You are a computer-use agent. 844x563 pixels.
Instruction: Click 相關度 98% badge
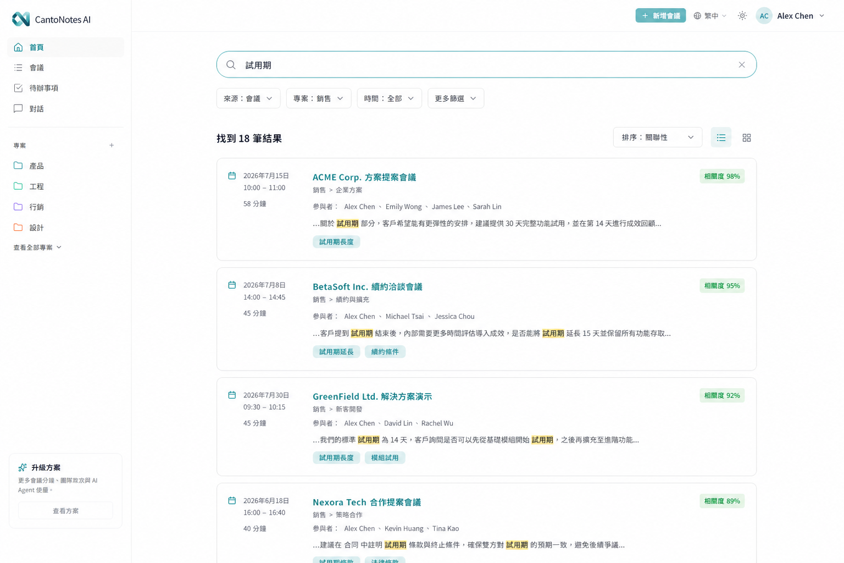pyautogui.click(x=722, y=176)
